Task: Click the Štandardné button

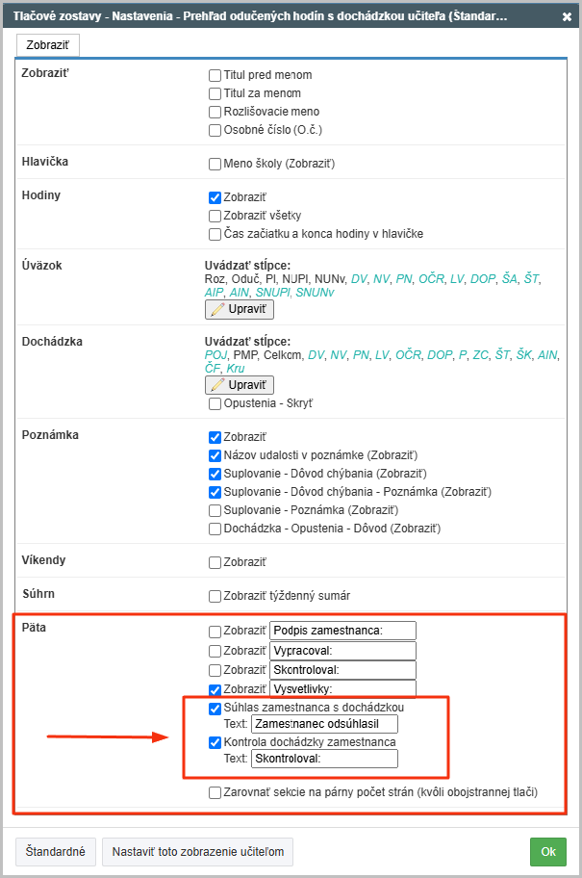Action: [x=56, y=852]
